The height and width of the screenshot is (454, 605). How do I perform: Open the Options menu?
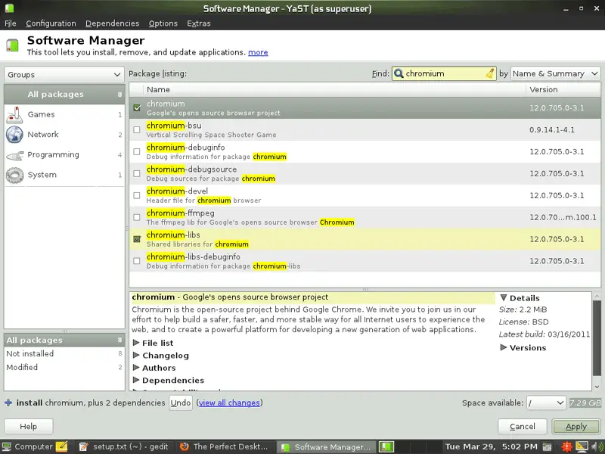(x=163, y=23)
